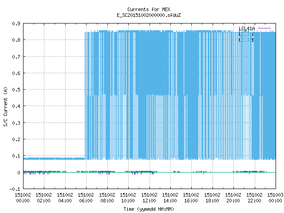Click the x-axis tick "151002 10:00"
The width and height of the screenshot is (284, 213).
(128, 198)
